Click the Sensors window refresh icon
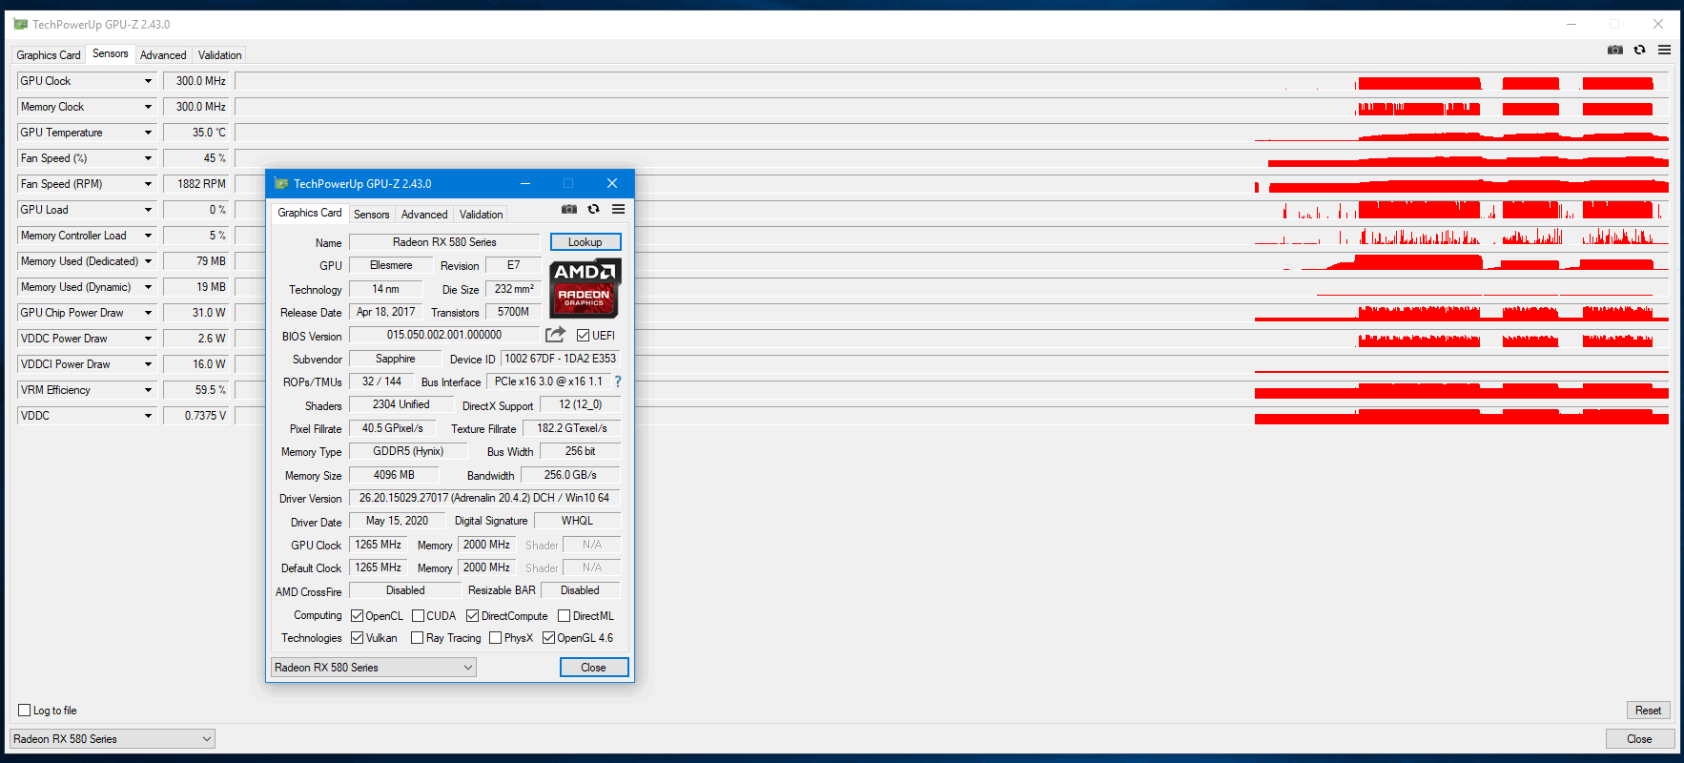Image resolution: width=1684 pixels, height=763 pixels. [1640, 50]
